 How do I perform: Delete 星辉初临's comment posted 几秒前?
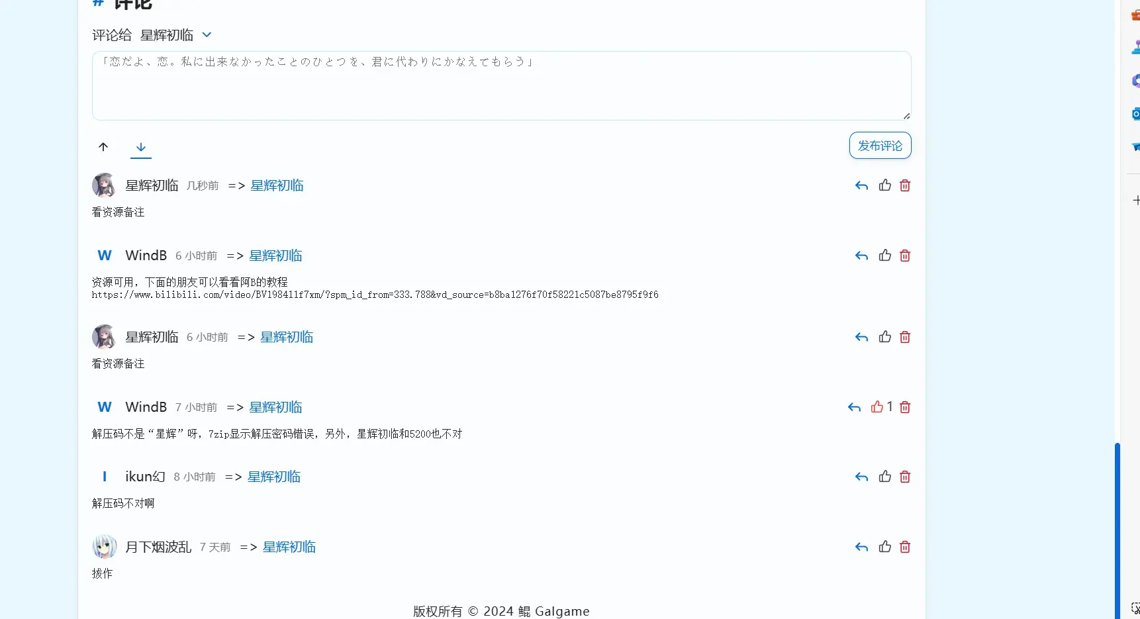[x=905, y=185]
